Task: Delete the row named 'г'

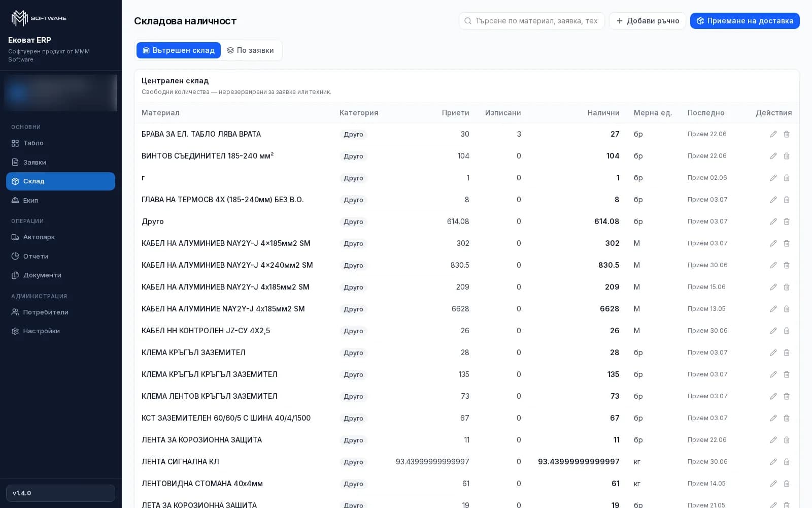Action: tap(787, 178)
